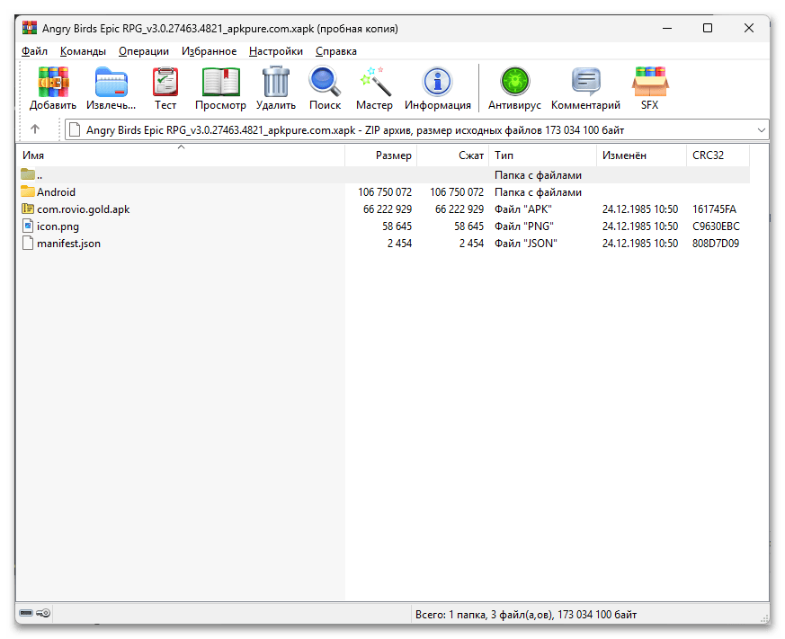Select the Android folder icon
The height and width of the screenshot is (639, 785).
28,191
